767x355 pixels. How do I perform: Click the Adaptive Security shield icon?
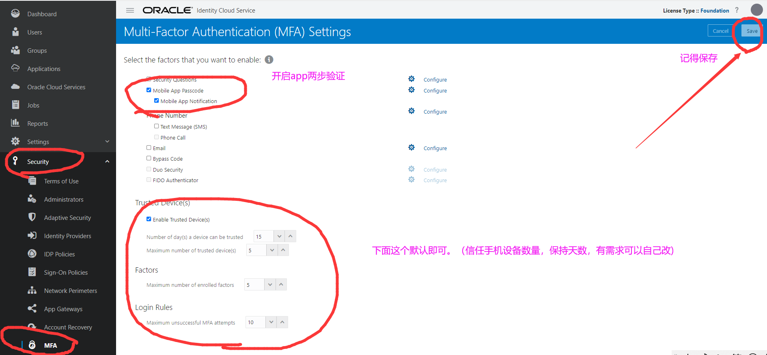pyautogui.click(x=32, y=217)
